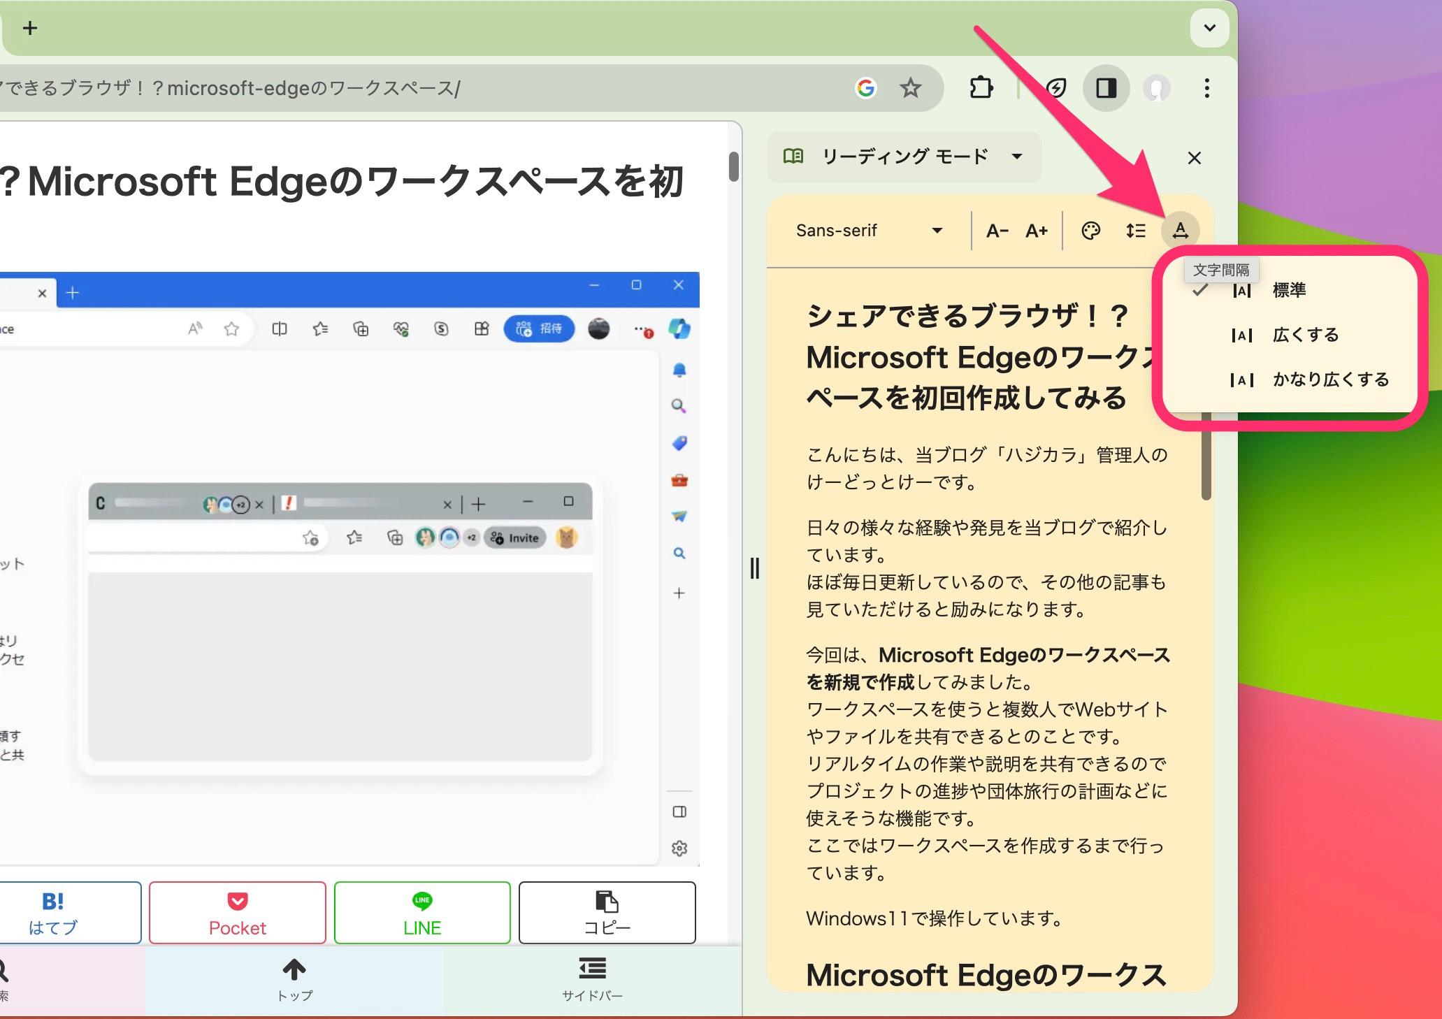Close the reading mode side panel
The height and width of the screenshot is (1019, 1442).
click(1195, 158)
